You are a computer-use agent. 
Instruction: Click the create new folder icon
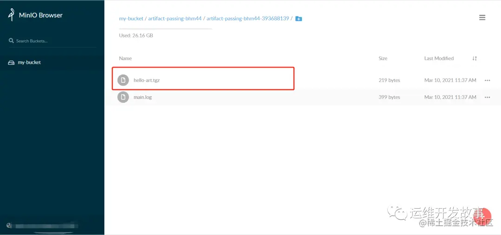tap(298, 19)
